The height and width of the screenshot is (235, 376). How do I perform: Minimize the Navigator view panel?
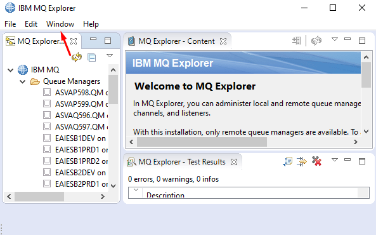pyautogui.click(x=93, y=39)
